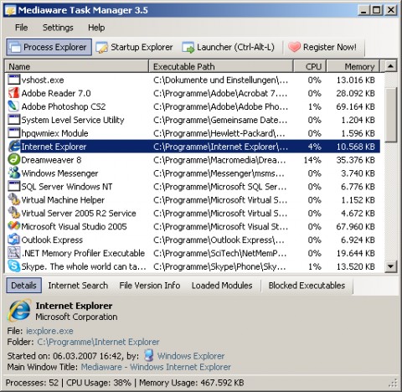Screen dimensions: 402x392
Task: Click the scrollbar down arrow in the process list
Action: [x=390, y=266]
